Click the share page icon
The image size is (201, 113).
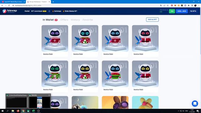[164, 6]
